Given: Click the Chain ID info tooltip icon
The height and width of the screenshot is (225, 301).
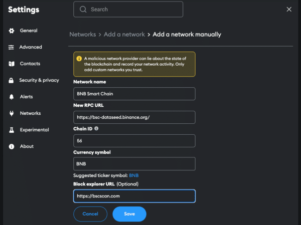Looking at the screenshot, I should pyautogui.click(x=96, y=128).
